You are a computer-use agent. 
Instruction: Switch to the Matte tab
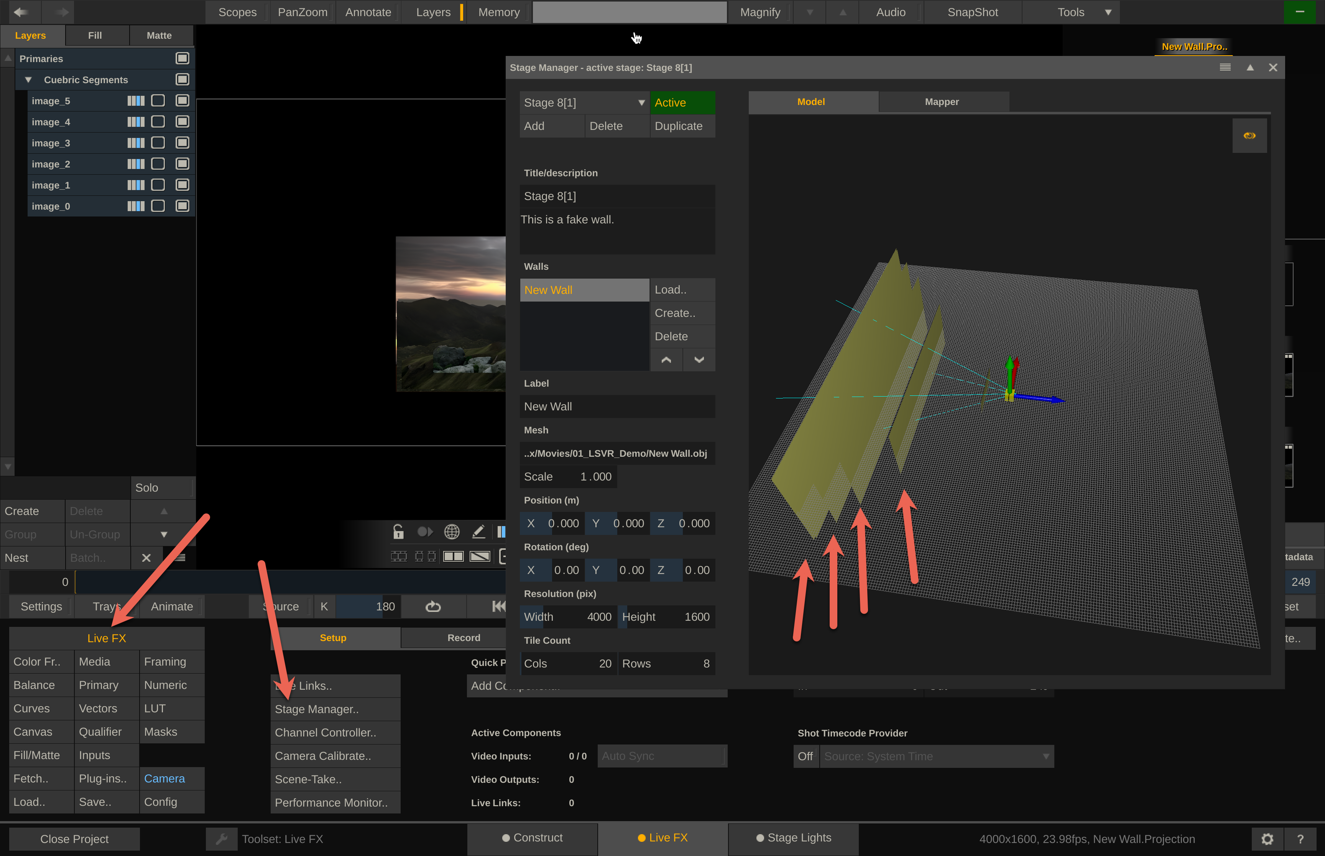159,36
